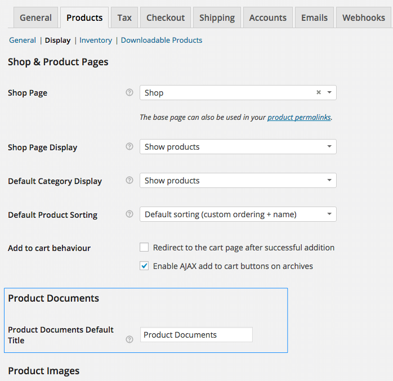393x381 pixels.
Task: Enable redirect to cart page after addition
Action: 144,247
